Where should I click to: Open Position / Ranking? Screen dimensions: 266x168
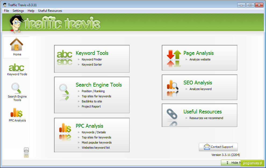click(x=93, y=91)
